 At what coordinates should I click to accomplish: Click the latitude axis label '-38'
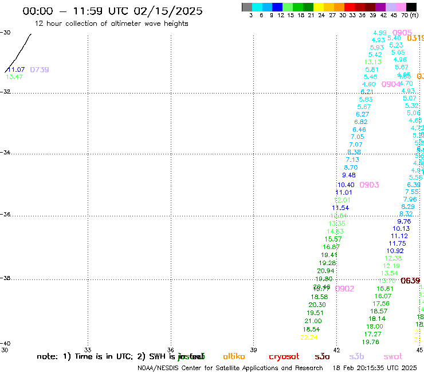coord(5,278)
